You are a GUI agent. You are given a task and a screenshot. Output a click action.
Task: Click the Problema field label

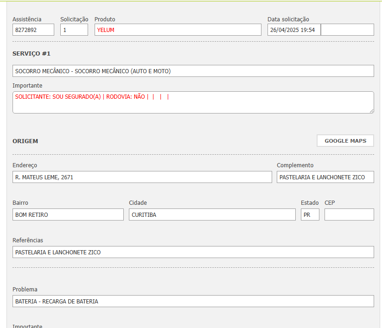click(25, 290)
